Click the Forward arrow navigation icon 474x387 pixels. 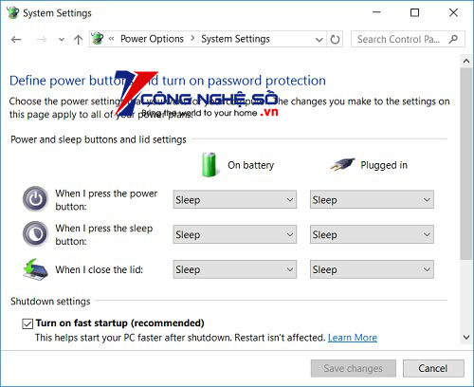pyautogui.click(x=42, y=40)
